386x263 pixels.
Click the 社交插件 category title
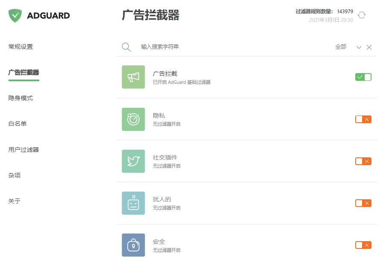coord(165,157)
